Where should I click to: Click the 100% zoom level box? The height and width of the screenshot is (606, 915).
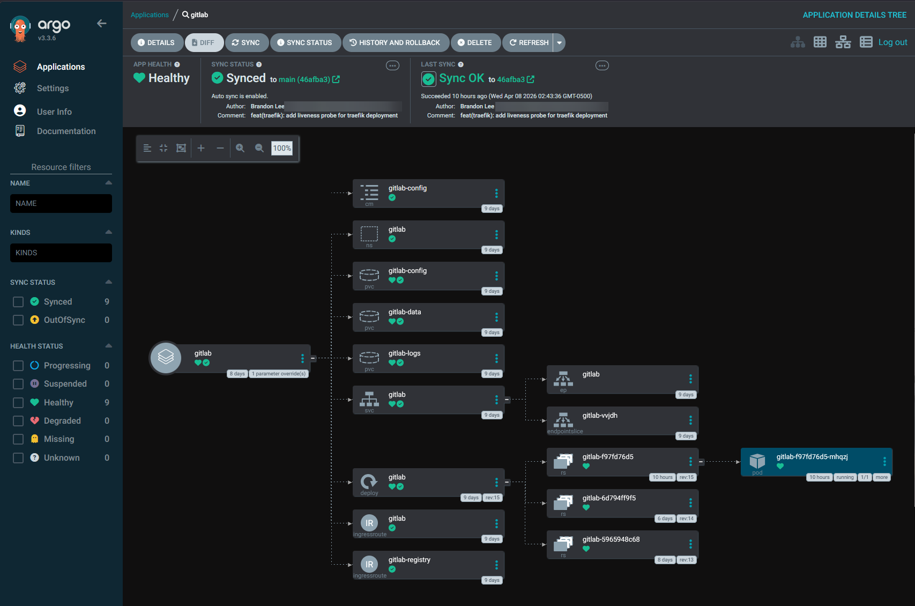282,148
